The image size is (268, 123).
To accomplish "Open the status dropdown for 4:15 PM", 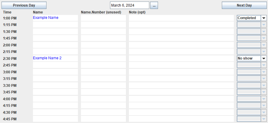I will click(252, 105).
